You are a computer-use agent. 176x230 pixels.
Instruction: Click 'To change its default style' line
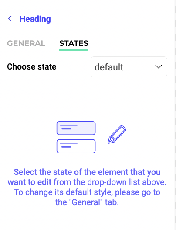(x=63, y=192)
